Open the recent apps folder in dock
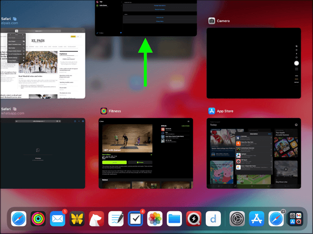 [296, 219]
